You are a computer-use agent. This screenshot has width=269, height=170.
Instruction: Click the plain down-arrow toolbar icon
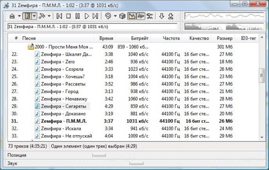(161, 16)
